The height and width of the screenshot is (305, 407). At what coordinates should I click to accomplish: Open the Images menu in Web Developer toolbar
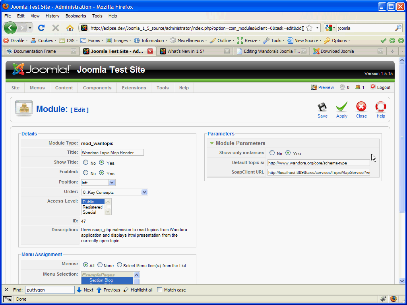coord(118,40)
